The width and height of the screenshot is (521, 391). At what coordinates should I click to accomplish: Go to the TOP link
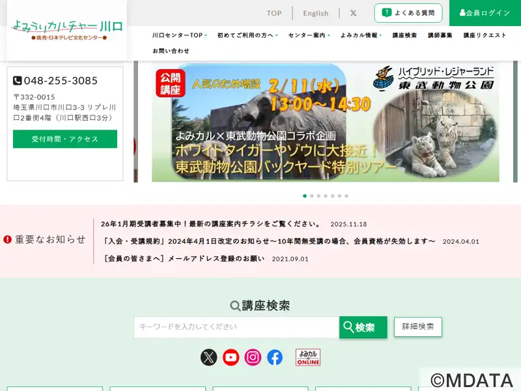(274, 13)
